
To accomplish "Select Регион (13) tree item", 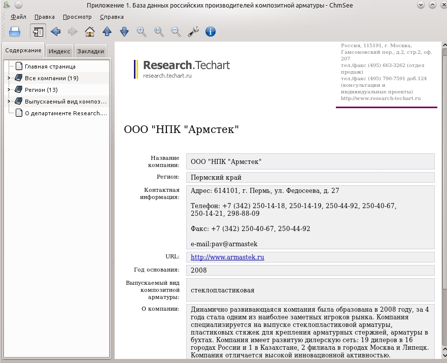I will [41, 90].
